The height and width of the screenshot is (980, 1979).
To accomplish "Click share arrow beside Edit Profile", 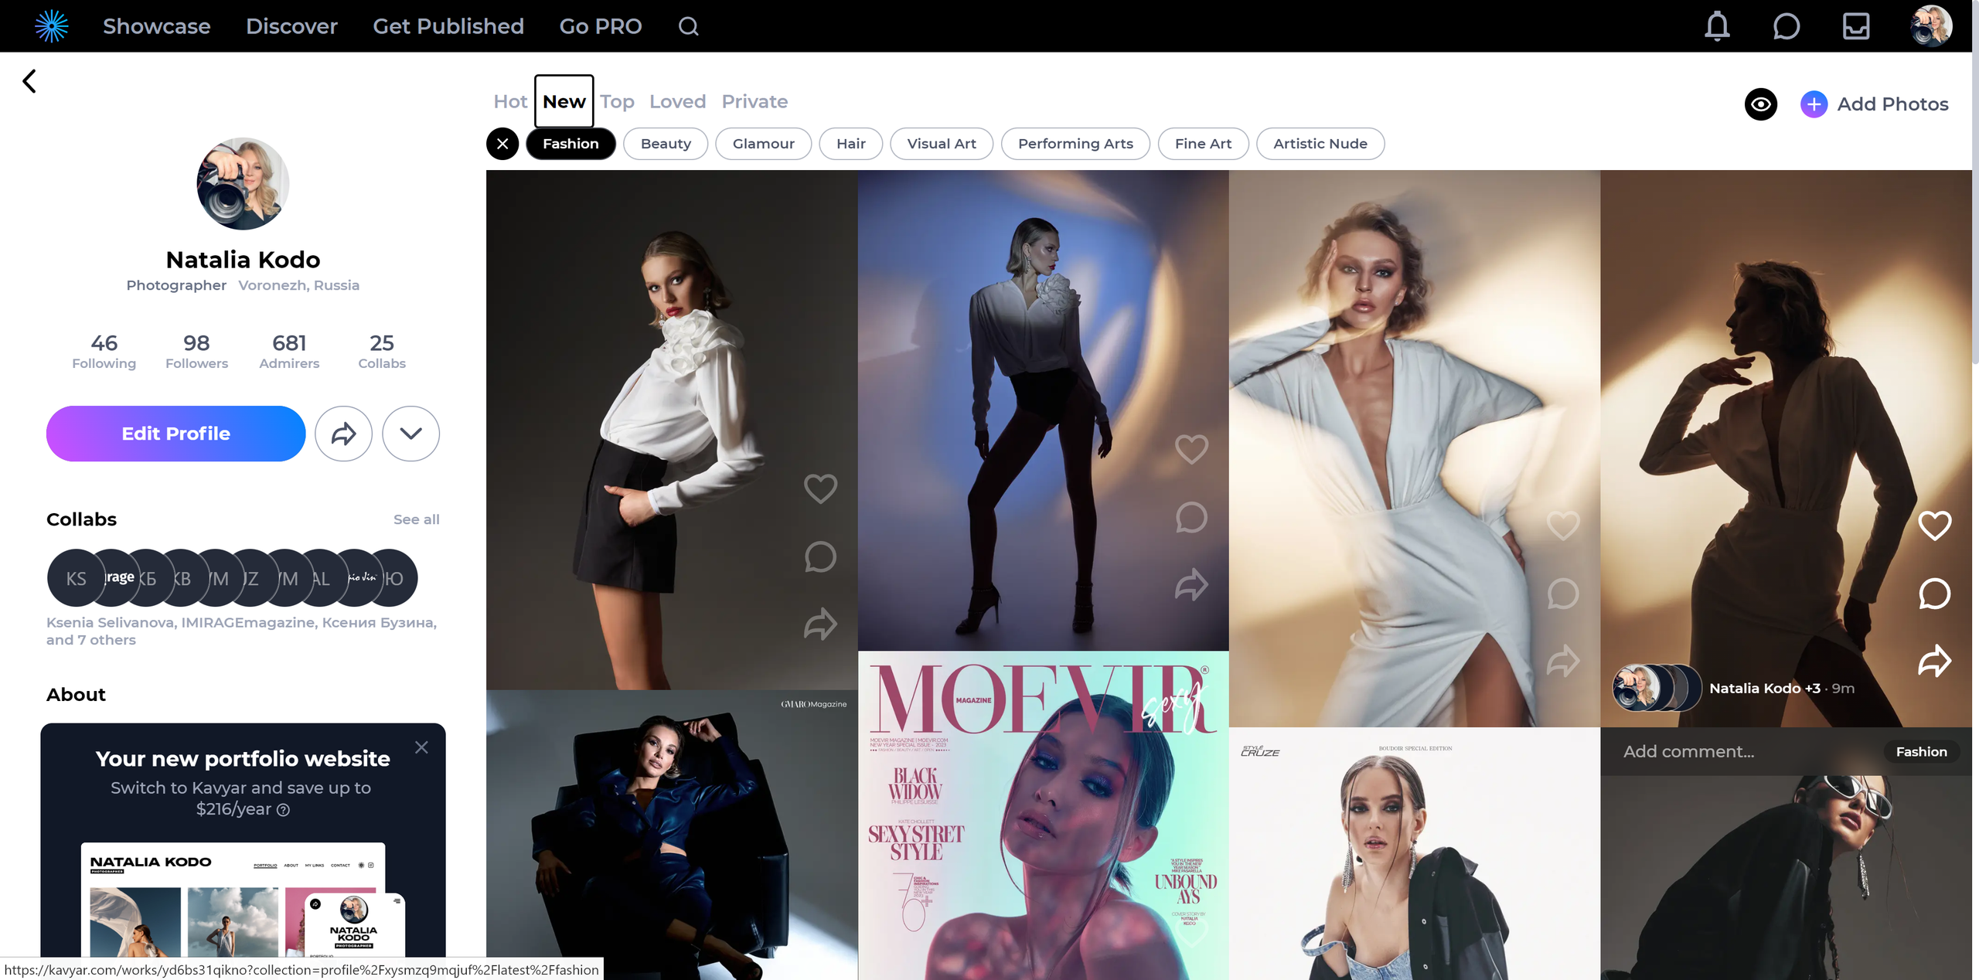I will [343, 434].
